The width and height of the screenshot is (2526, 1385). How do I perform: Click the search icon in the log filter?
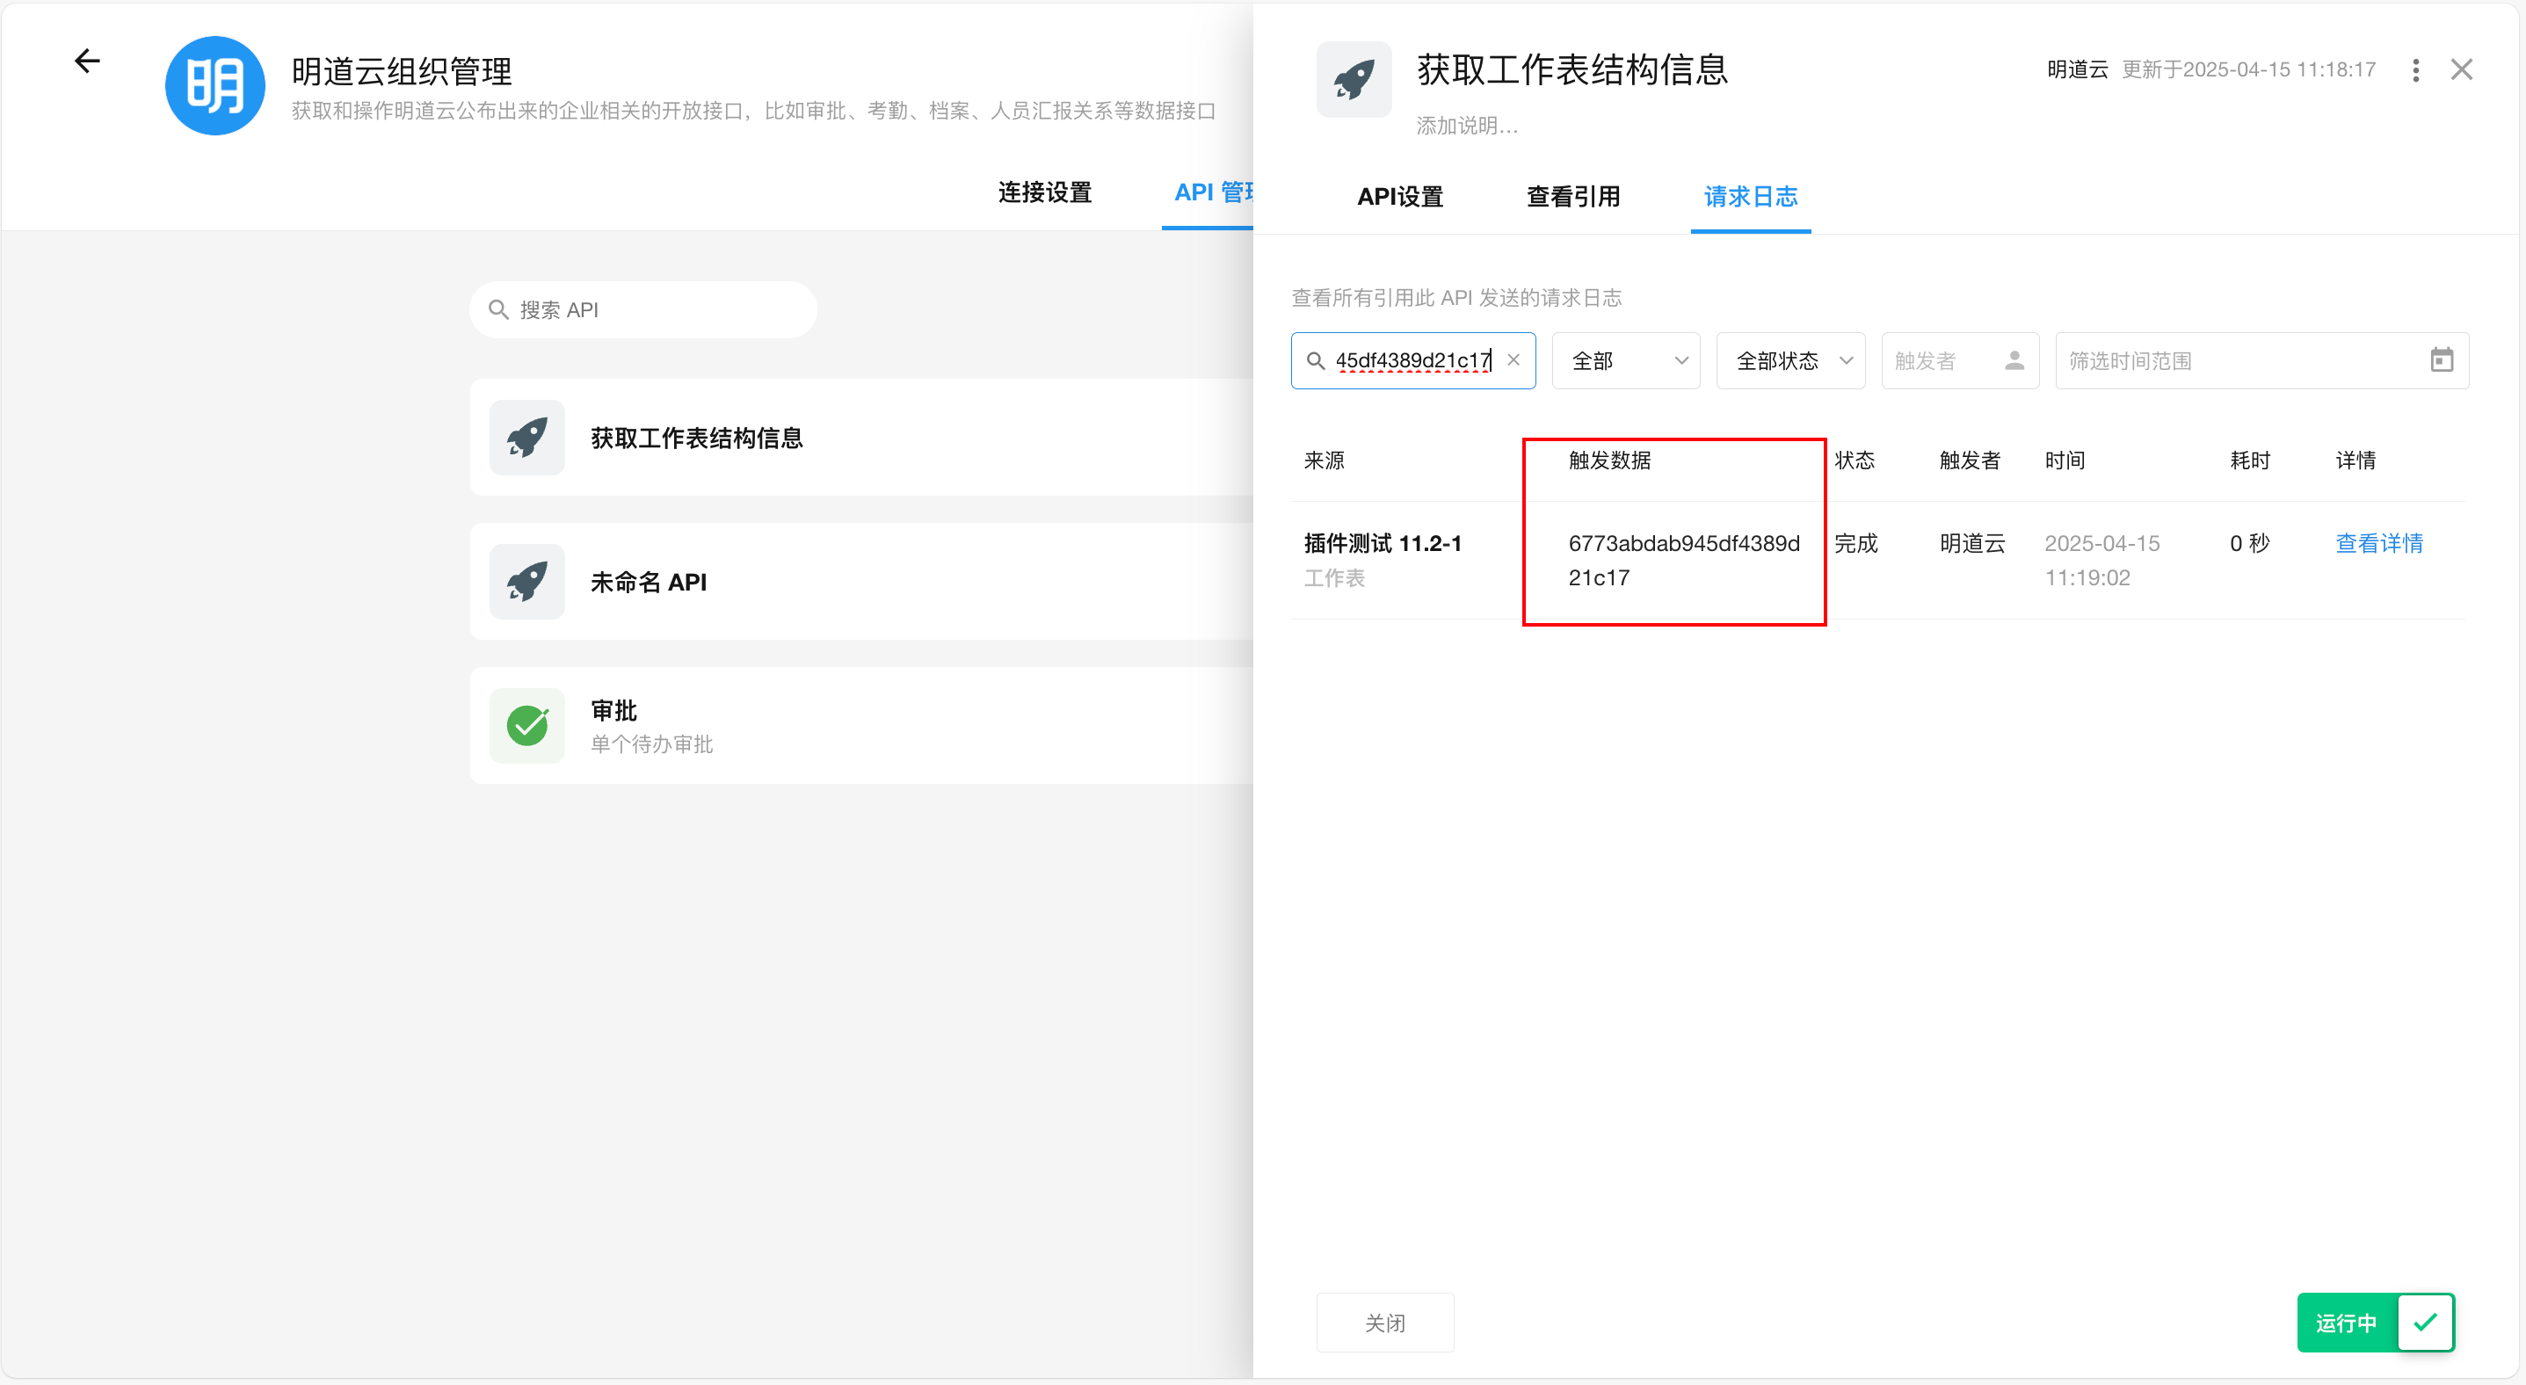point(1316,360)
